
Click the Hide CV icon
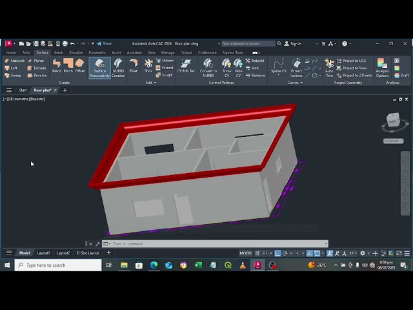[x=238, y=68]
